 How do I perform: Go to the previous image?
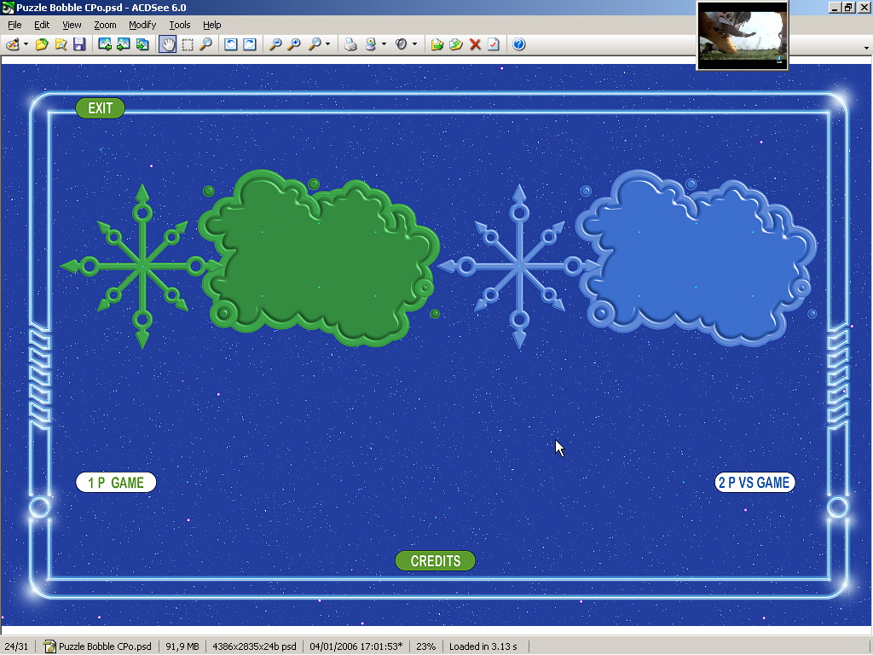[105, 44]
